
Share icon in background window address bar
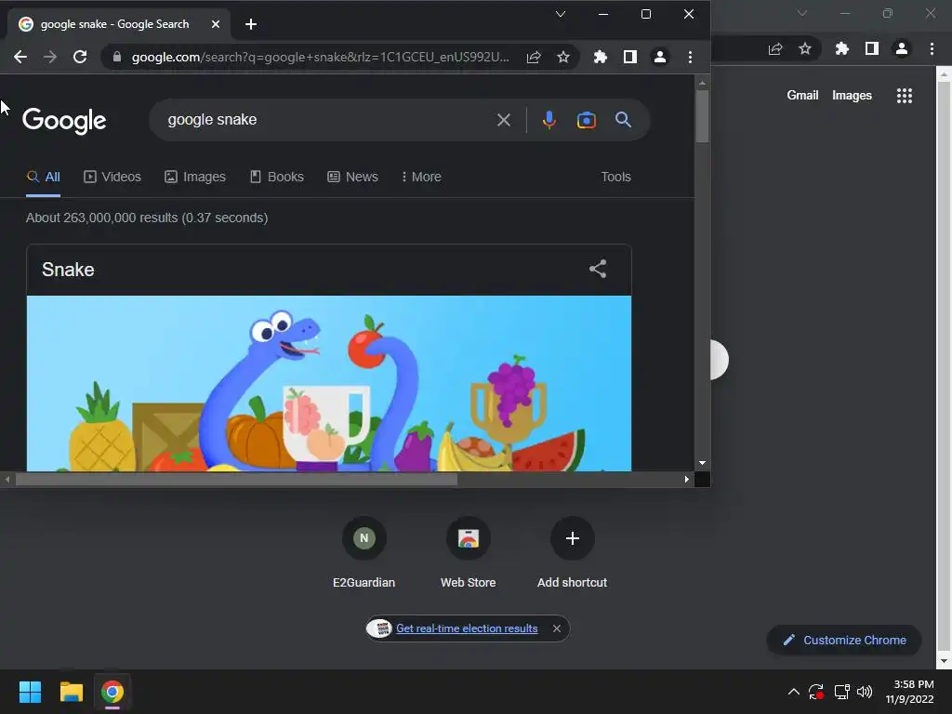click(x=775, y=48)
